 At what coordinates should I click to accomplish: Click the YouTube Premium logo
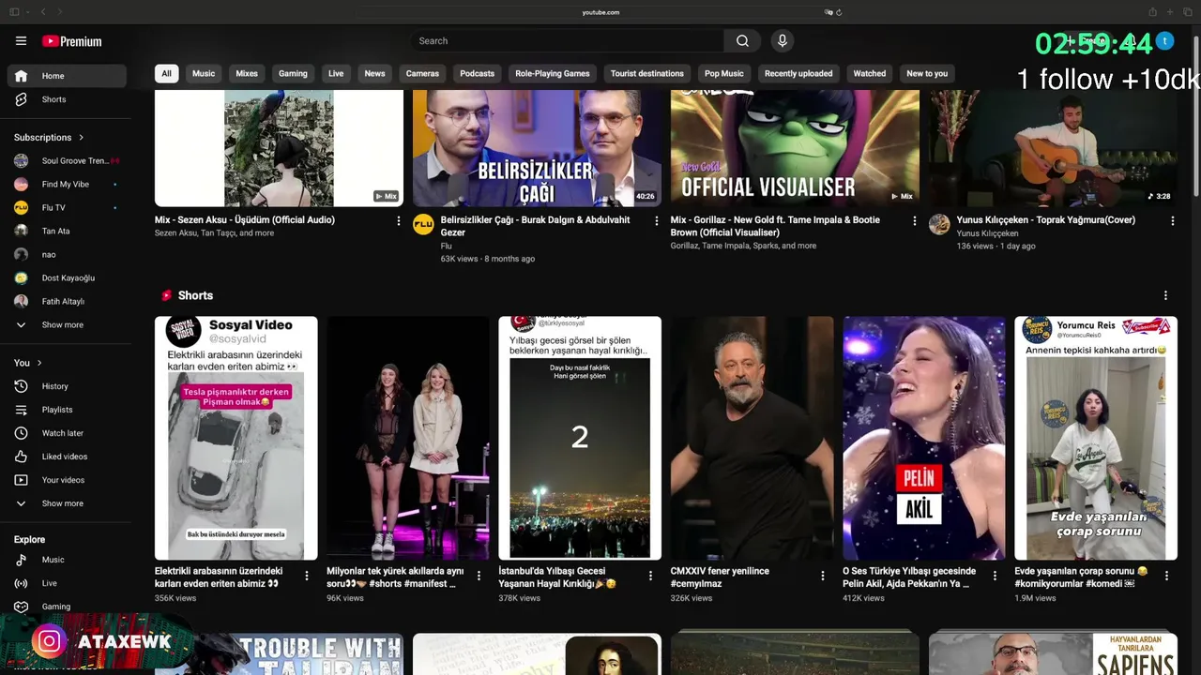point(71,41)
